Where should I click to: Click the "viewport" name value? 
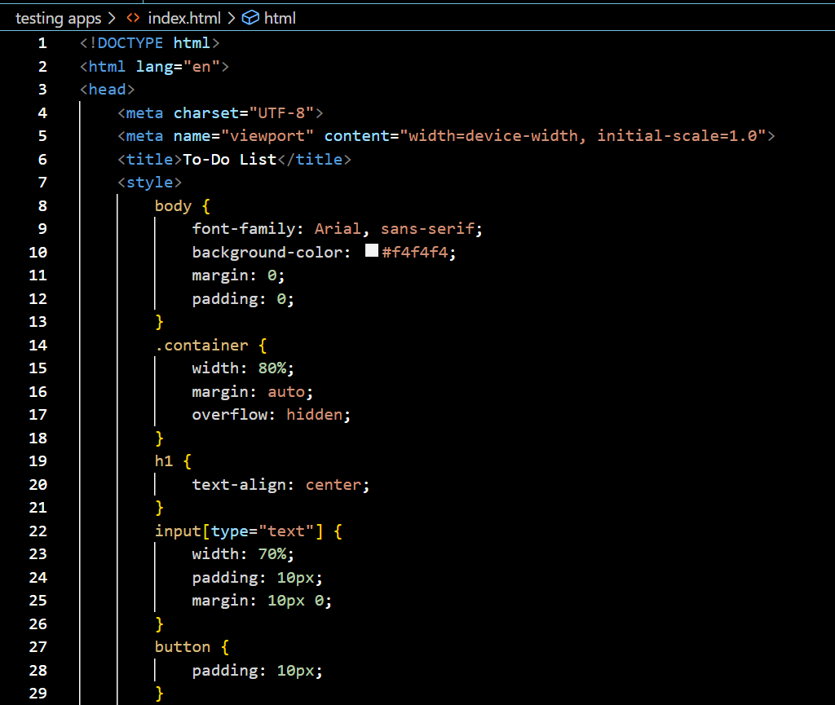coord(267,136)
